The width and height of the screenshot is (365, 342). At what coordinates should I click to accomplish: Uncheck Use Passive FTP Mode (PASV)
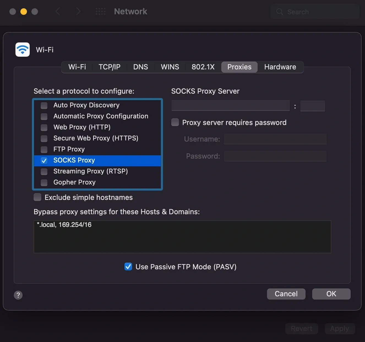click(128, 267)
